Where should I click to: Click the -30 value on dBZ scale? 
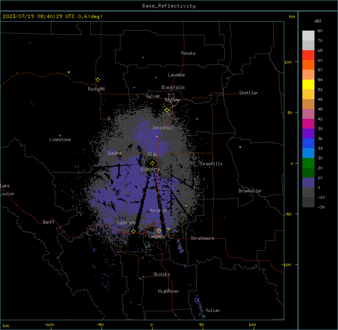tap(321, 207)
